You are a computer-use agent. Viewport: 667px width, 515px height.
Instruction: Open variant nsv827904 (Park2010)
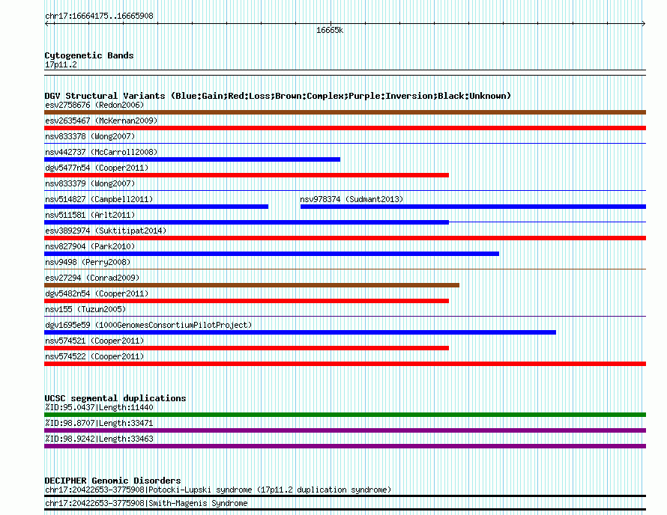tap(90, 246)
